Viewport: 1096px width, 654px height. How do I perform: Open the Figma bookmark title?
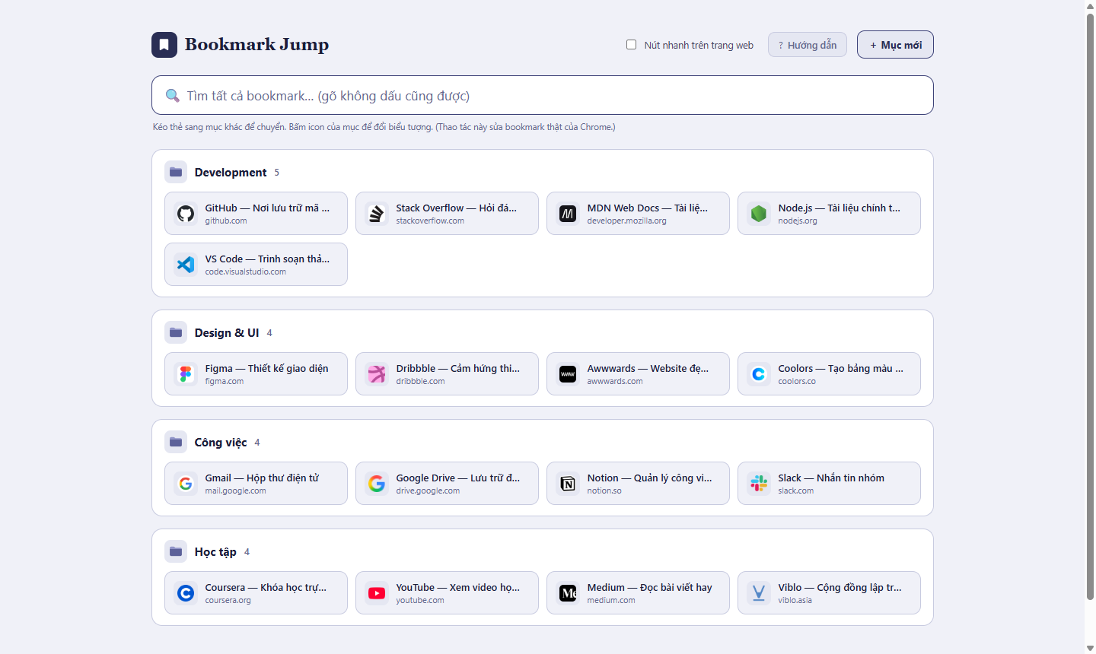pos(266,368)
